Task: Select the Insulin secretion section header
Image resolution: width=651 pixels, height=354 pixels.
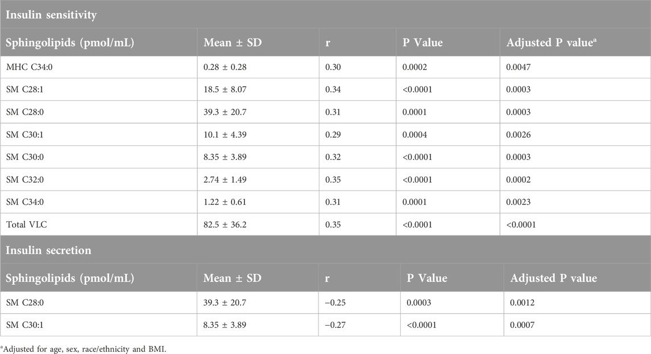Action: point(48,250)
